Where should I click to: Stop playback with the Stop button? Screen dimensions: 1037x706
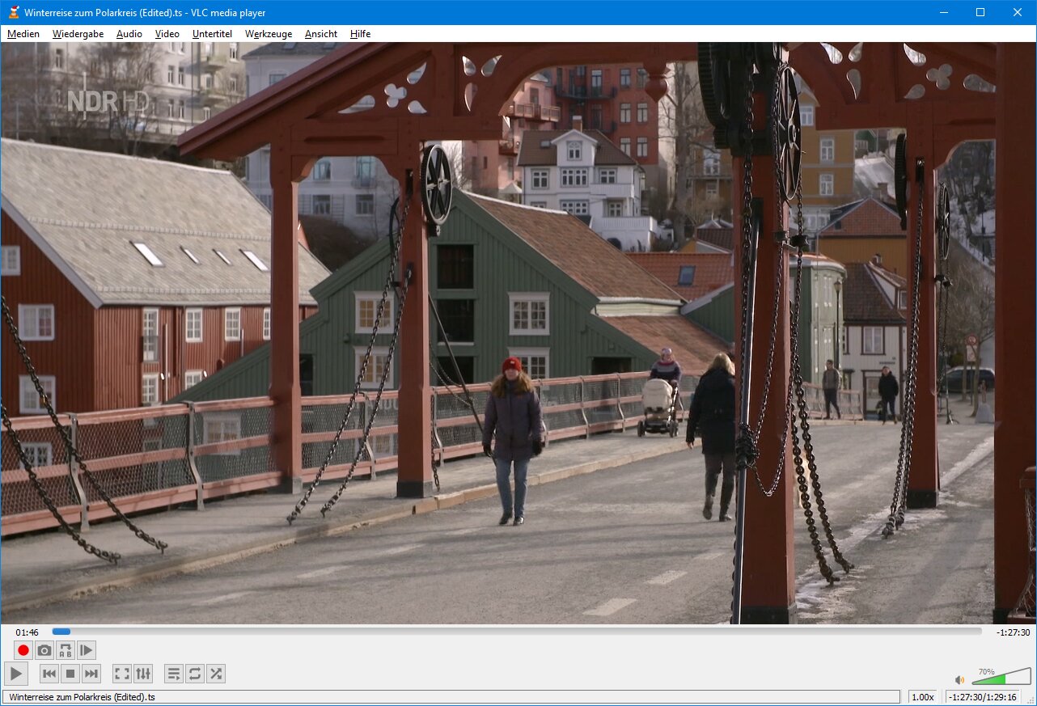click(x=70, y=674)
